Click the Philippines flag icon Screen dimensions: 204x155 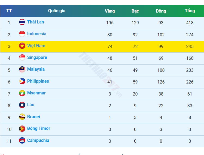[x=22, y=81]
